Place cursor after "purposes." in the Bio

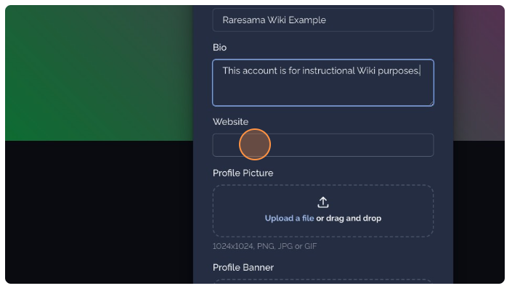point(420,71)
